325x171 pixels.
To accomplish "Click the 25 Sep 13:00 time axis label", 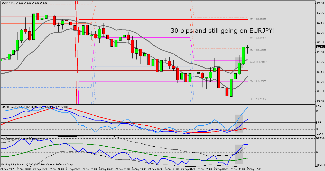I will 238,169.
